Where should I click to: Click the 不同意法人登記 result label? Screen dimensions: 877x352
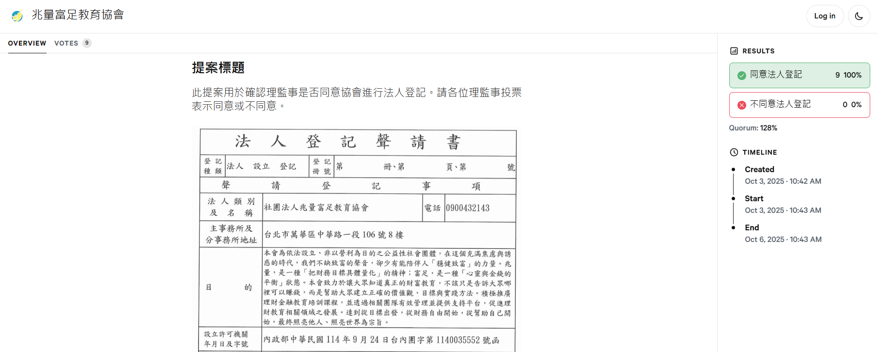click(780, 104)
